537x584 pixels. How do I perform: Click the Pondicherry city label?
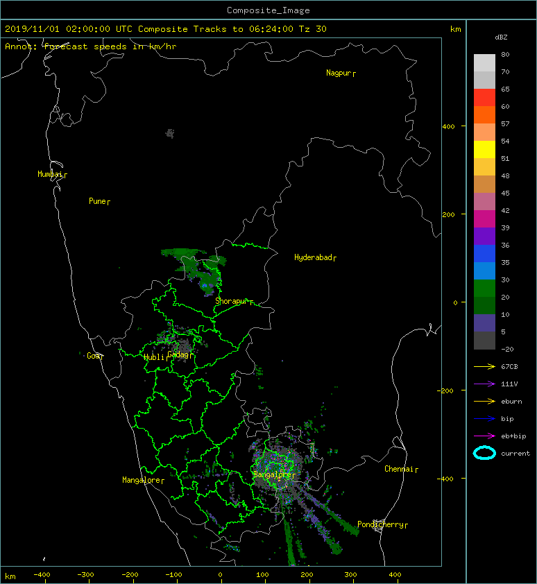coord(380,524)
